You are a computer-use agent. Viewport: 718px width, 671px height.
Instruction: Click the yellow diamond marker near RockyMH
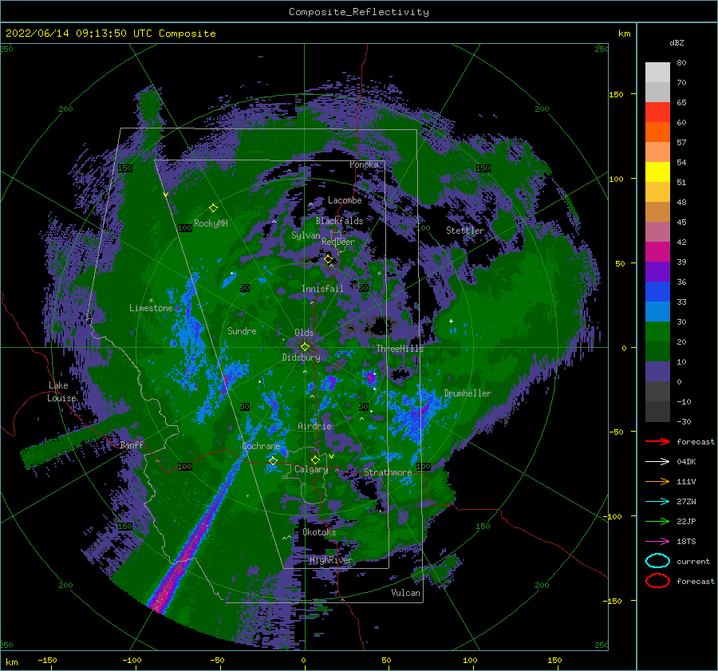[x=213, y=208]
